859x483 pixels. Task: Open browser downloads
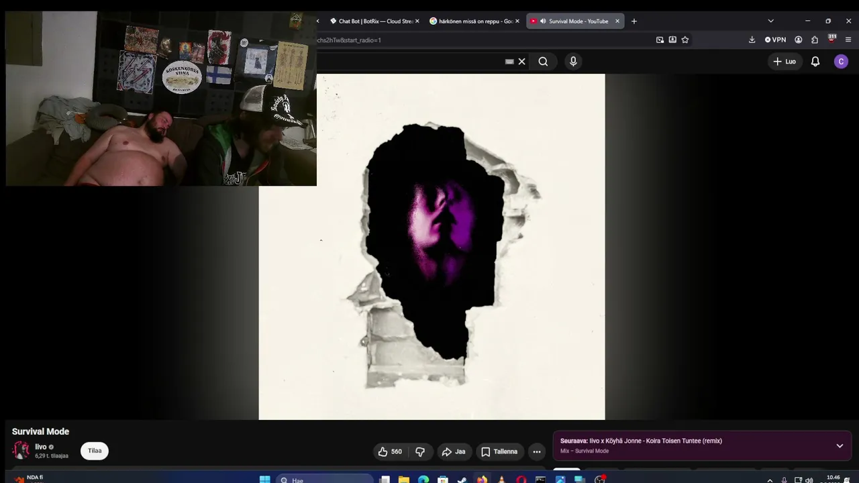tap(752, 40)
